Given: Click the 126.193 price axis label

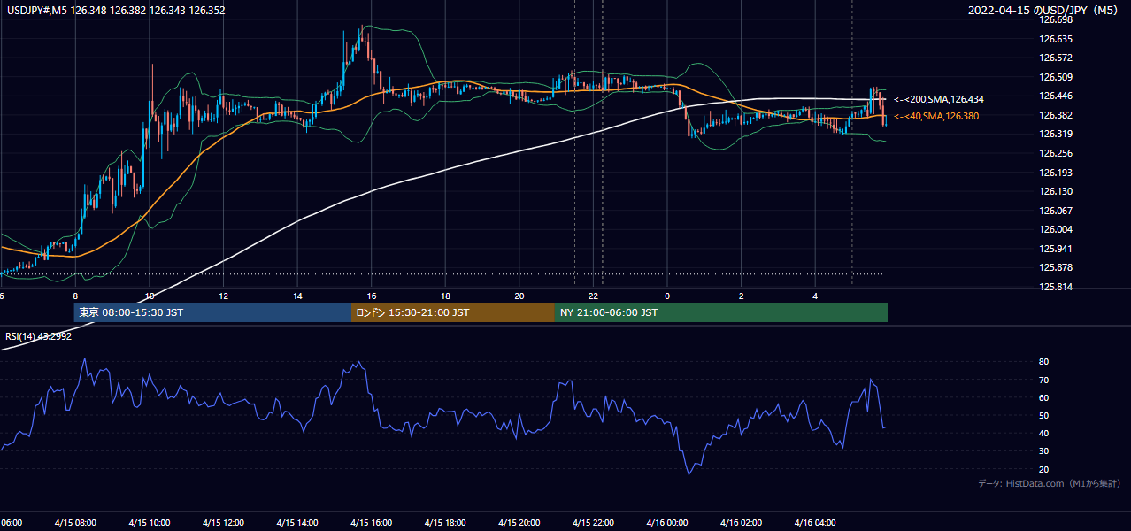Looking at the screenshot, I should 1056,173.
